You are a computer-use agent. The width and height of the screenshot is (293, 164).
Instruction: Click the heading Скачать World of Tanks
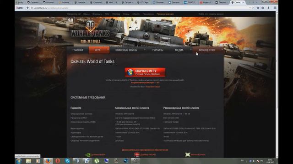(x=92, y=61)
